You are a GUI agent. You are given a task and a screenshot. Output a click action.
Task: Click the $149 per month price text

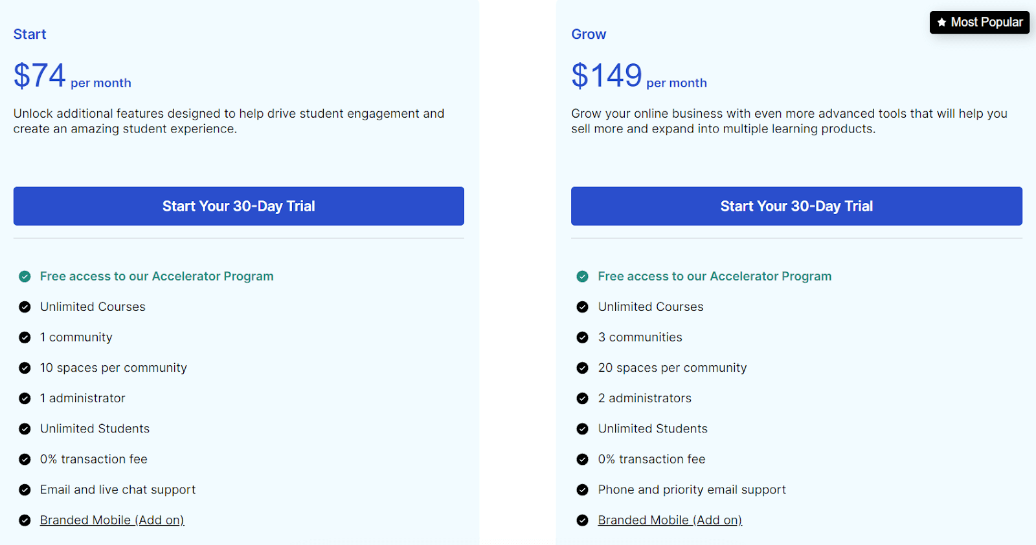[x=639, y=76]
